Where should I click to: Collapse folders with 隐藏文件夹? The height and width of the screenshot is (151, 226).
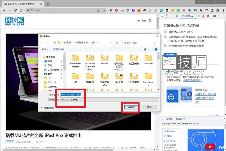[47, 108]
